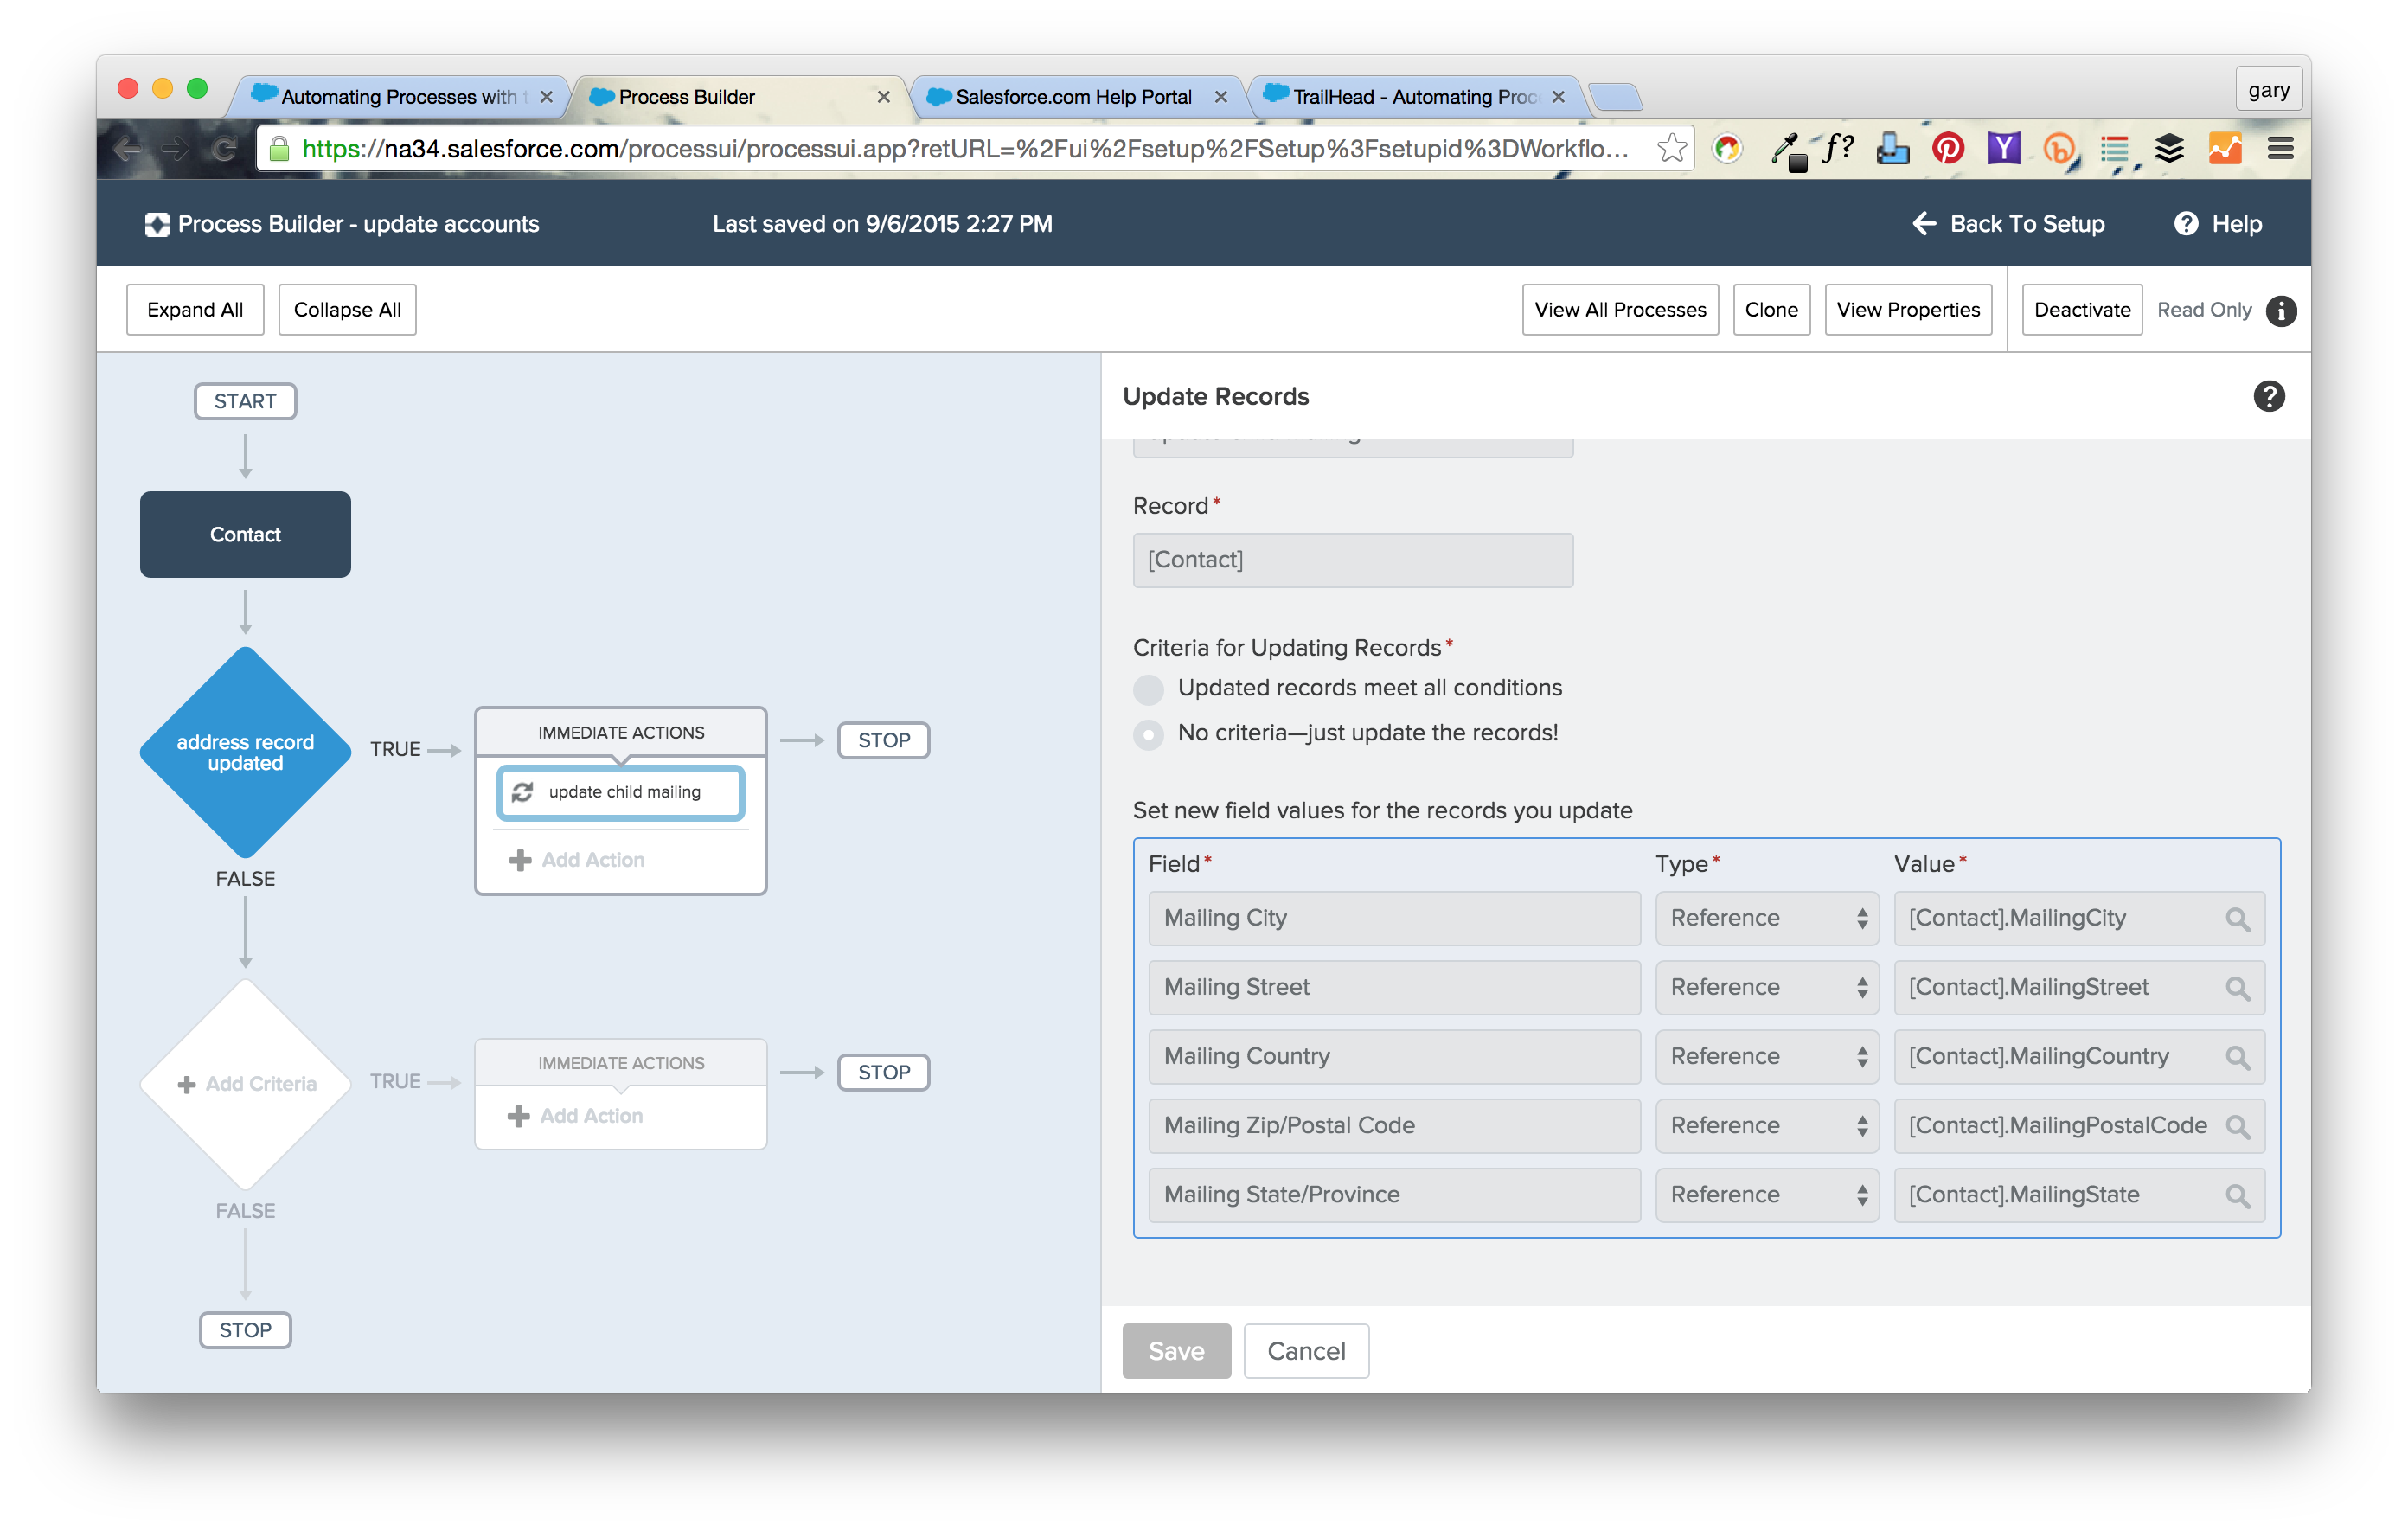Click the eyedropper extension icon
The height and width of the screenshot is (1531, 2408).
tap(1786, 149)
